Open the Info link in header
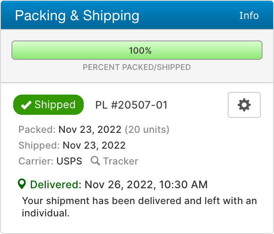274x234 pixels. click(249, 15)
